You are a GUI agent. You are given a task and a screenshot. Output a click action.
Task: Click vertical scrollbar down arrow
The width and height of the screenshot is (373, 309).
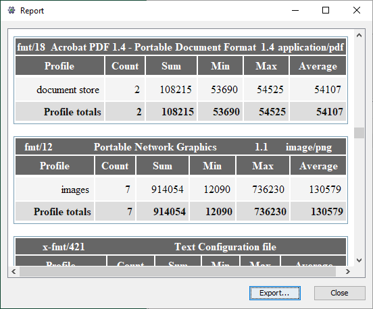(x=359, y=260)
